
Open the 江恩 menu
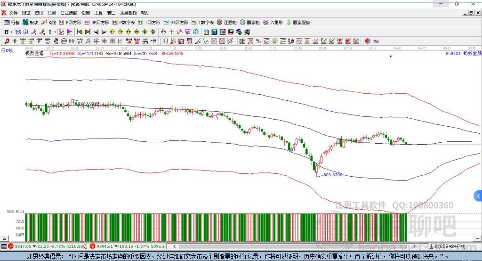(x=52, y=13)
